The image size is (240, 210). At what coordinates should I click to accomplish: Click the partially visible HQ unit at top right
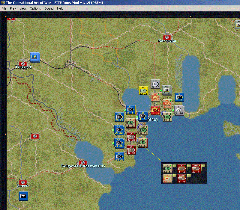[x=237, y=24]
